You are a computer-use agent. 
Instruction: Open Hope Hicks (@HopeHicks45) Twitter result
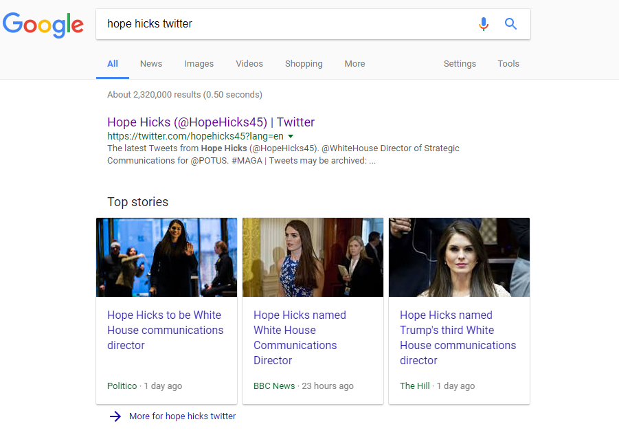tap(211, 122)
